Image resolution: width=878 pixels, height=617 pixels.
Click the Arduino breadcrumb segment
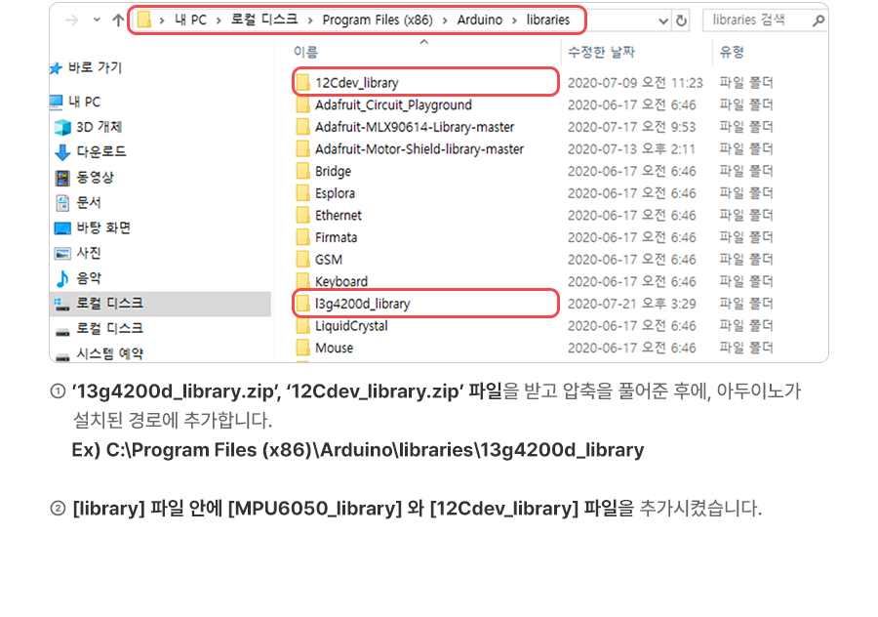pyautogui.click(x=480, y=20)
